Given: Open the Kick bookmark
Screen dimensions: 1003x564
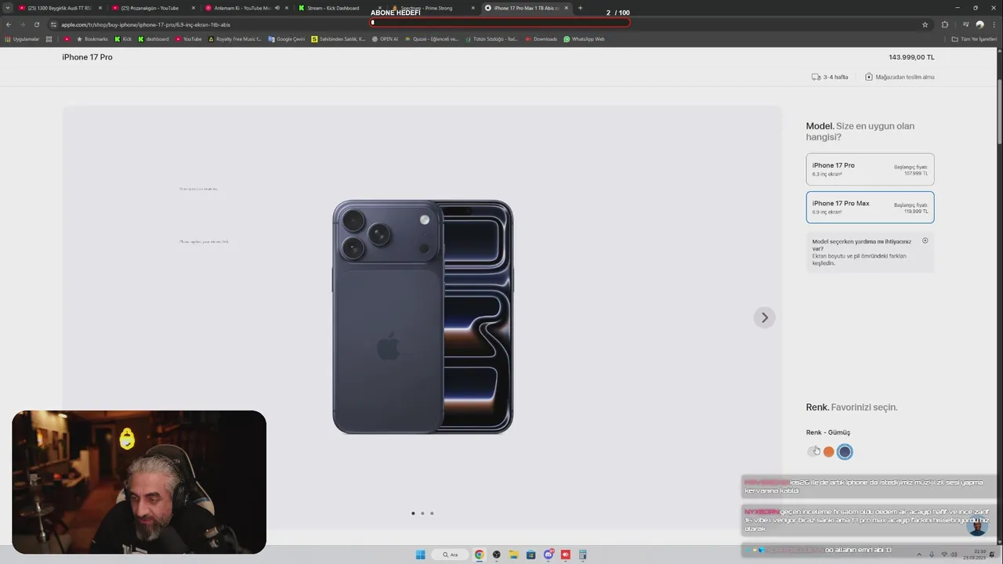Looking at the screenshot, I should coord(123,39).
